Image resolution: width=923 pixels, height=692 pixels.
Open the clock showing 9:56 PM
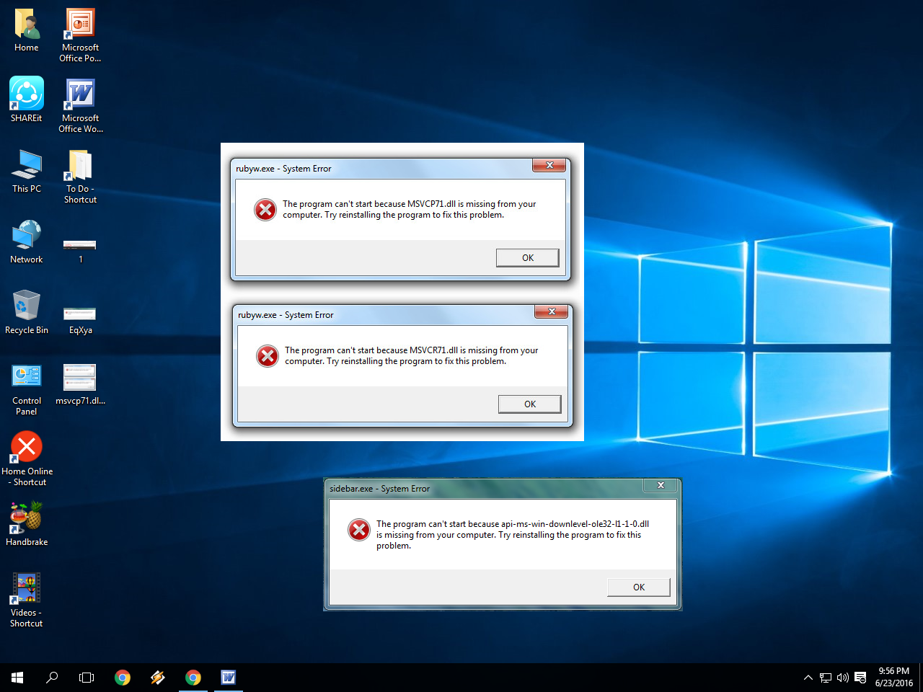coord(894,677)
